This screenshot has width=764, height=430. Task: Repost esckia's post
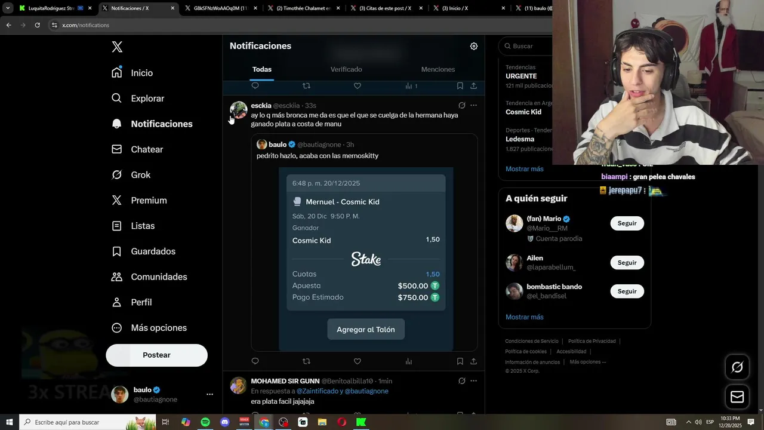point(306,361)
